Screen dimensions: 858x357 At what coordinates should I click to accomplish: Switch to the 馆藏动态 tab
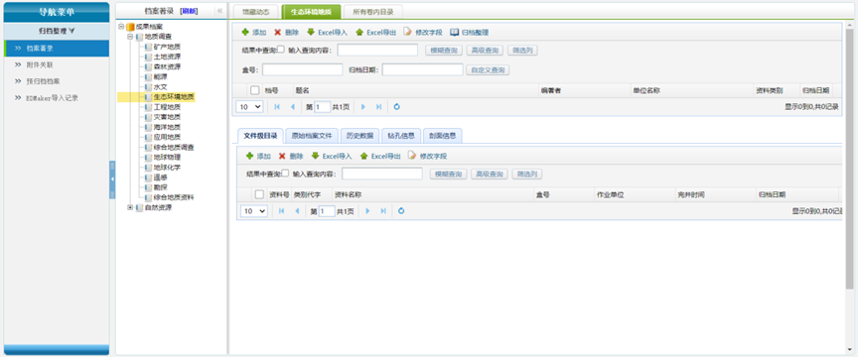pos(256,12)
